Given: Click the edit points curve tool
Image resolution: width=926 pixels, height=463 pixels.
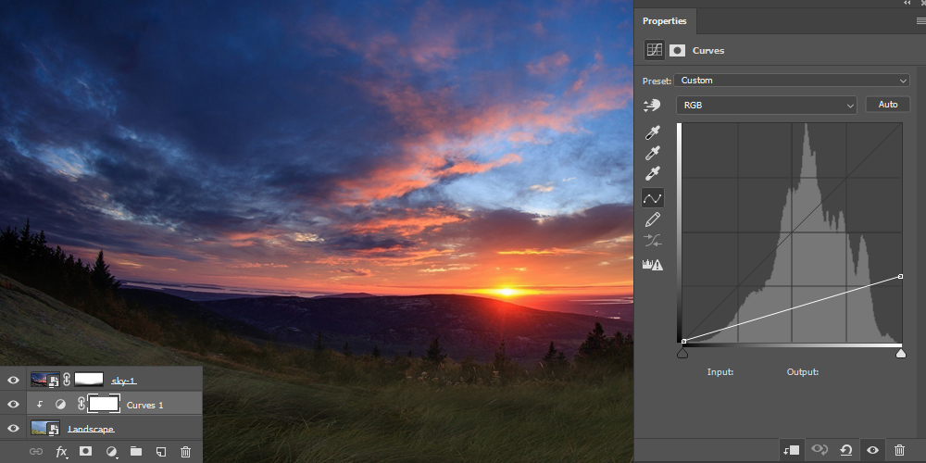Looking at the screenshot, I should coord(653,197).
